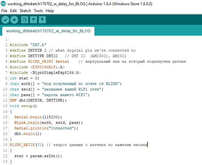Click stat = param.asInt() statement
Screen dimensions: 202x165
click(38, 156)
